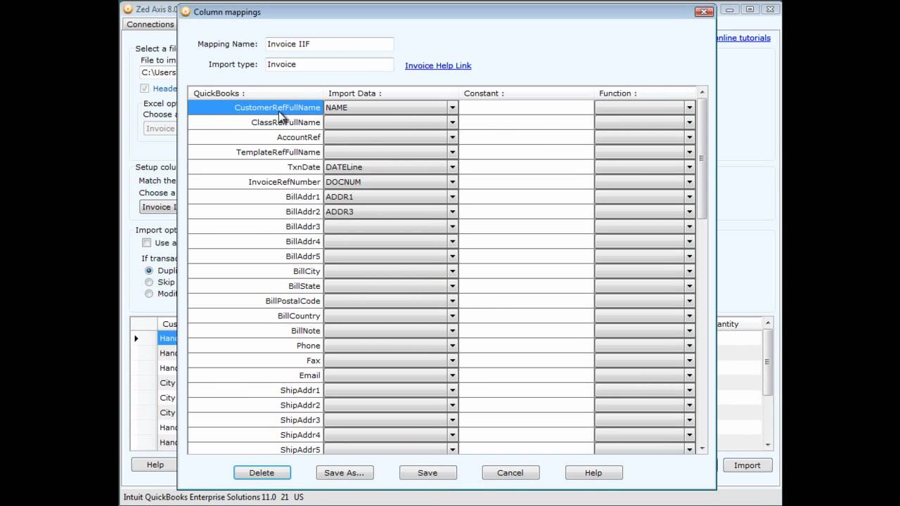This screenshot has height=506, width=900.
Task: Click the DATELine import data value
Action: pyautogui.click(x=344, y=167)
